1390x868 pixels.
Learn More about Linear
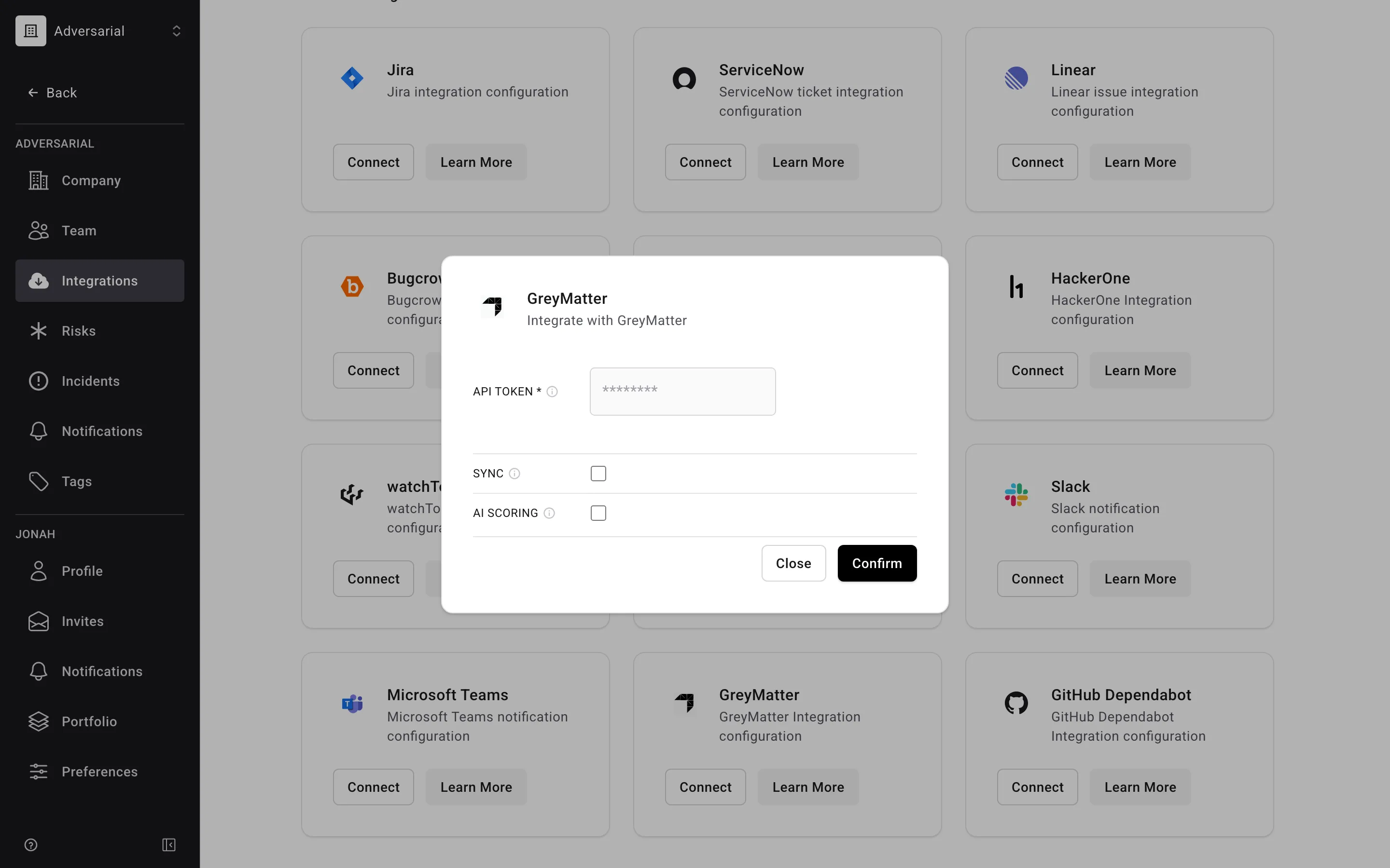tap(1140, 162)
